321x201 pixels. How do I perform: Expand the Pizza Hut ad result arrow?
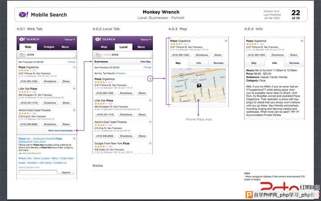click(74, 138)
